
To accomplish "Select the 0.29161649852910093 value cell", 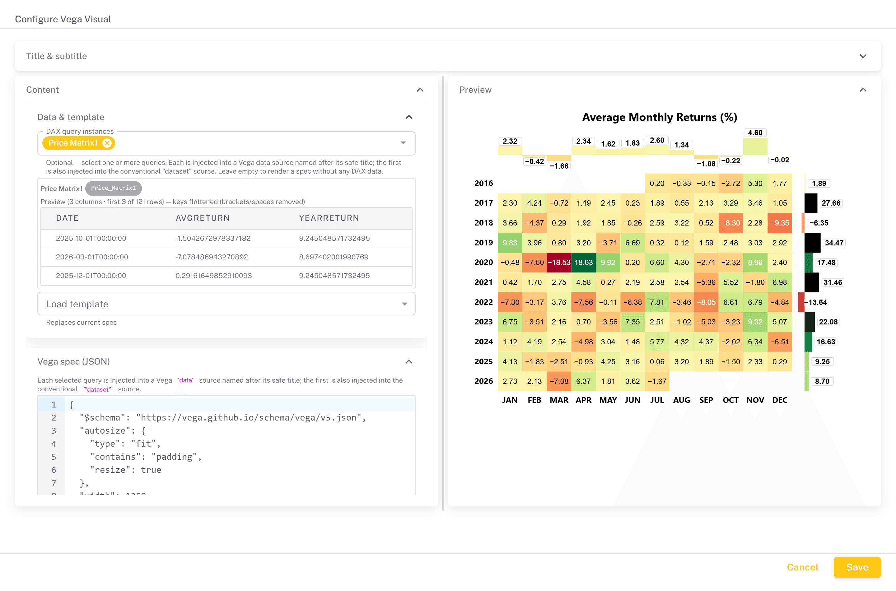I will tap(213, 276).
